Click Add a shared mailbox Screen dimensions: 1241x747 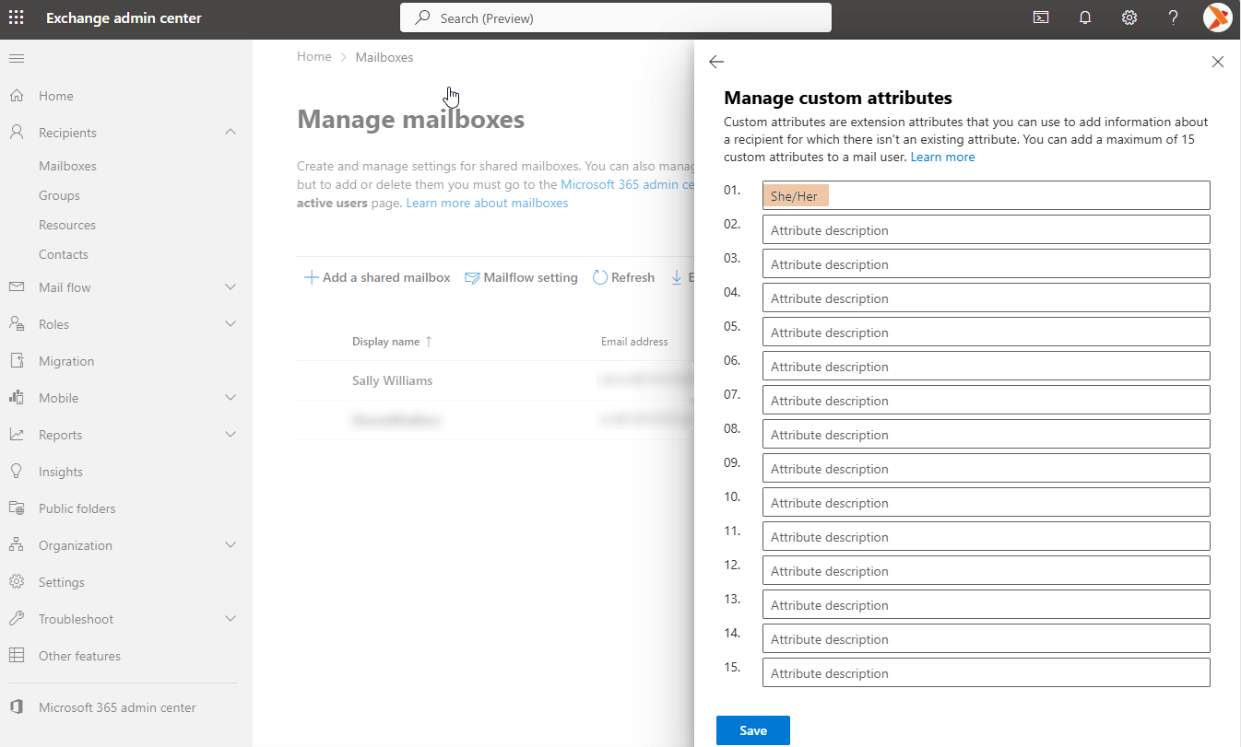(x=377, y=277)
